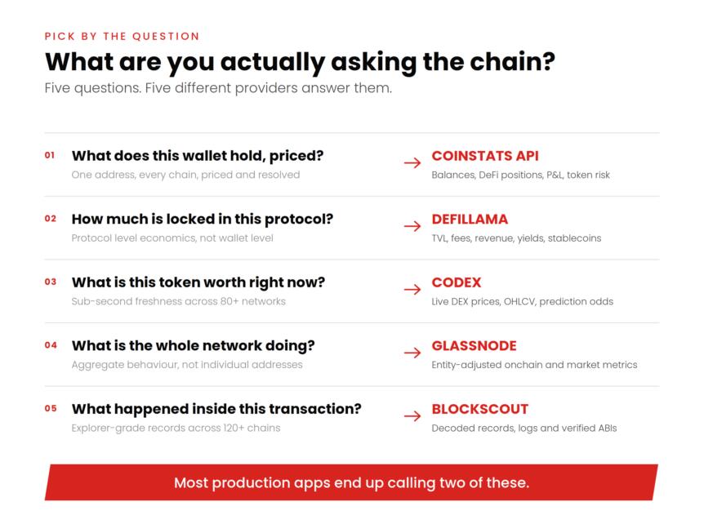Open the DEFILLAMA provider name
This screenshot has width=704, height=524.
(470, 219)
